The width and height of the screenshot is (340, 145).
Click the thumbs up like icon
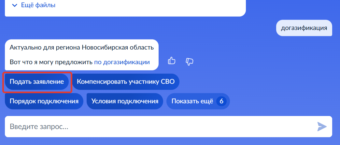(x=172, y=61)
